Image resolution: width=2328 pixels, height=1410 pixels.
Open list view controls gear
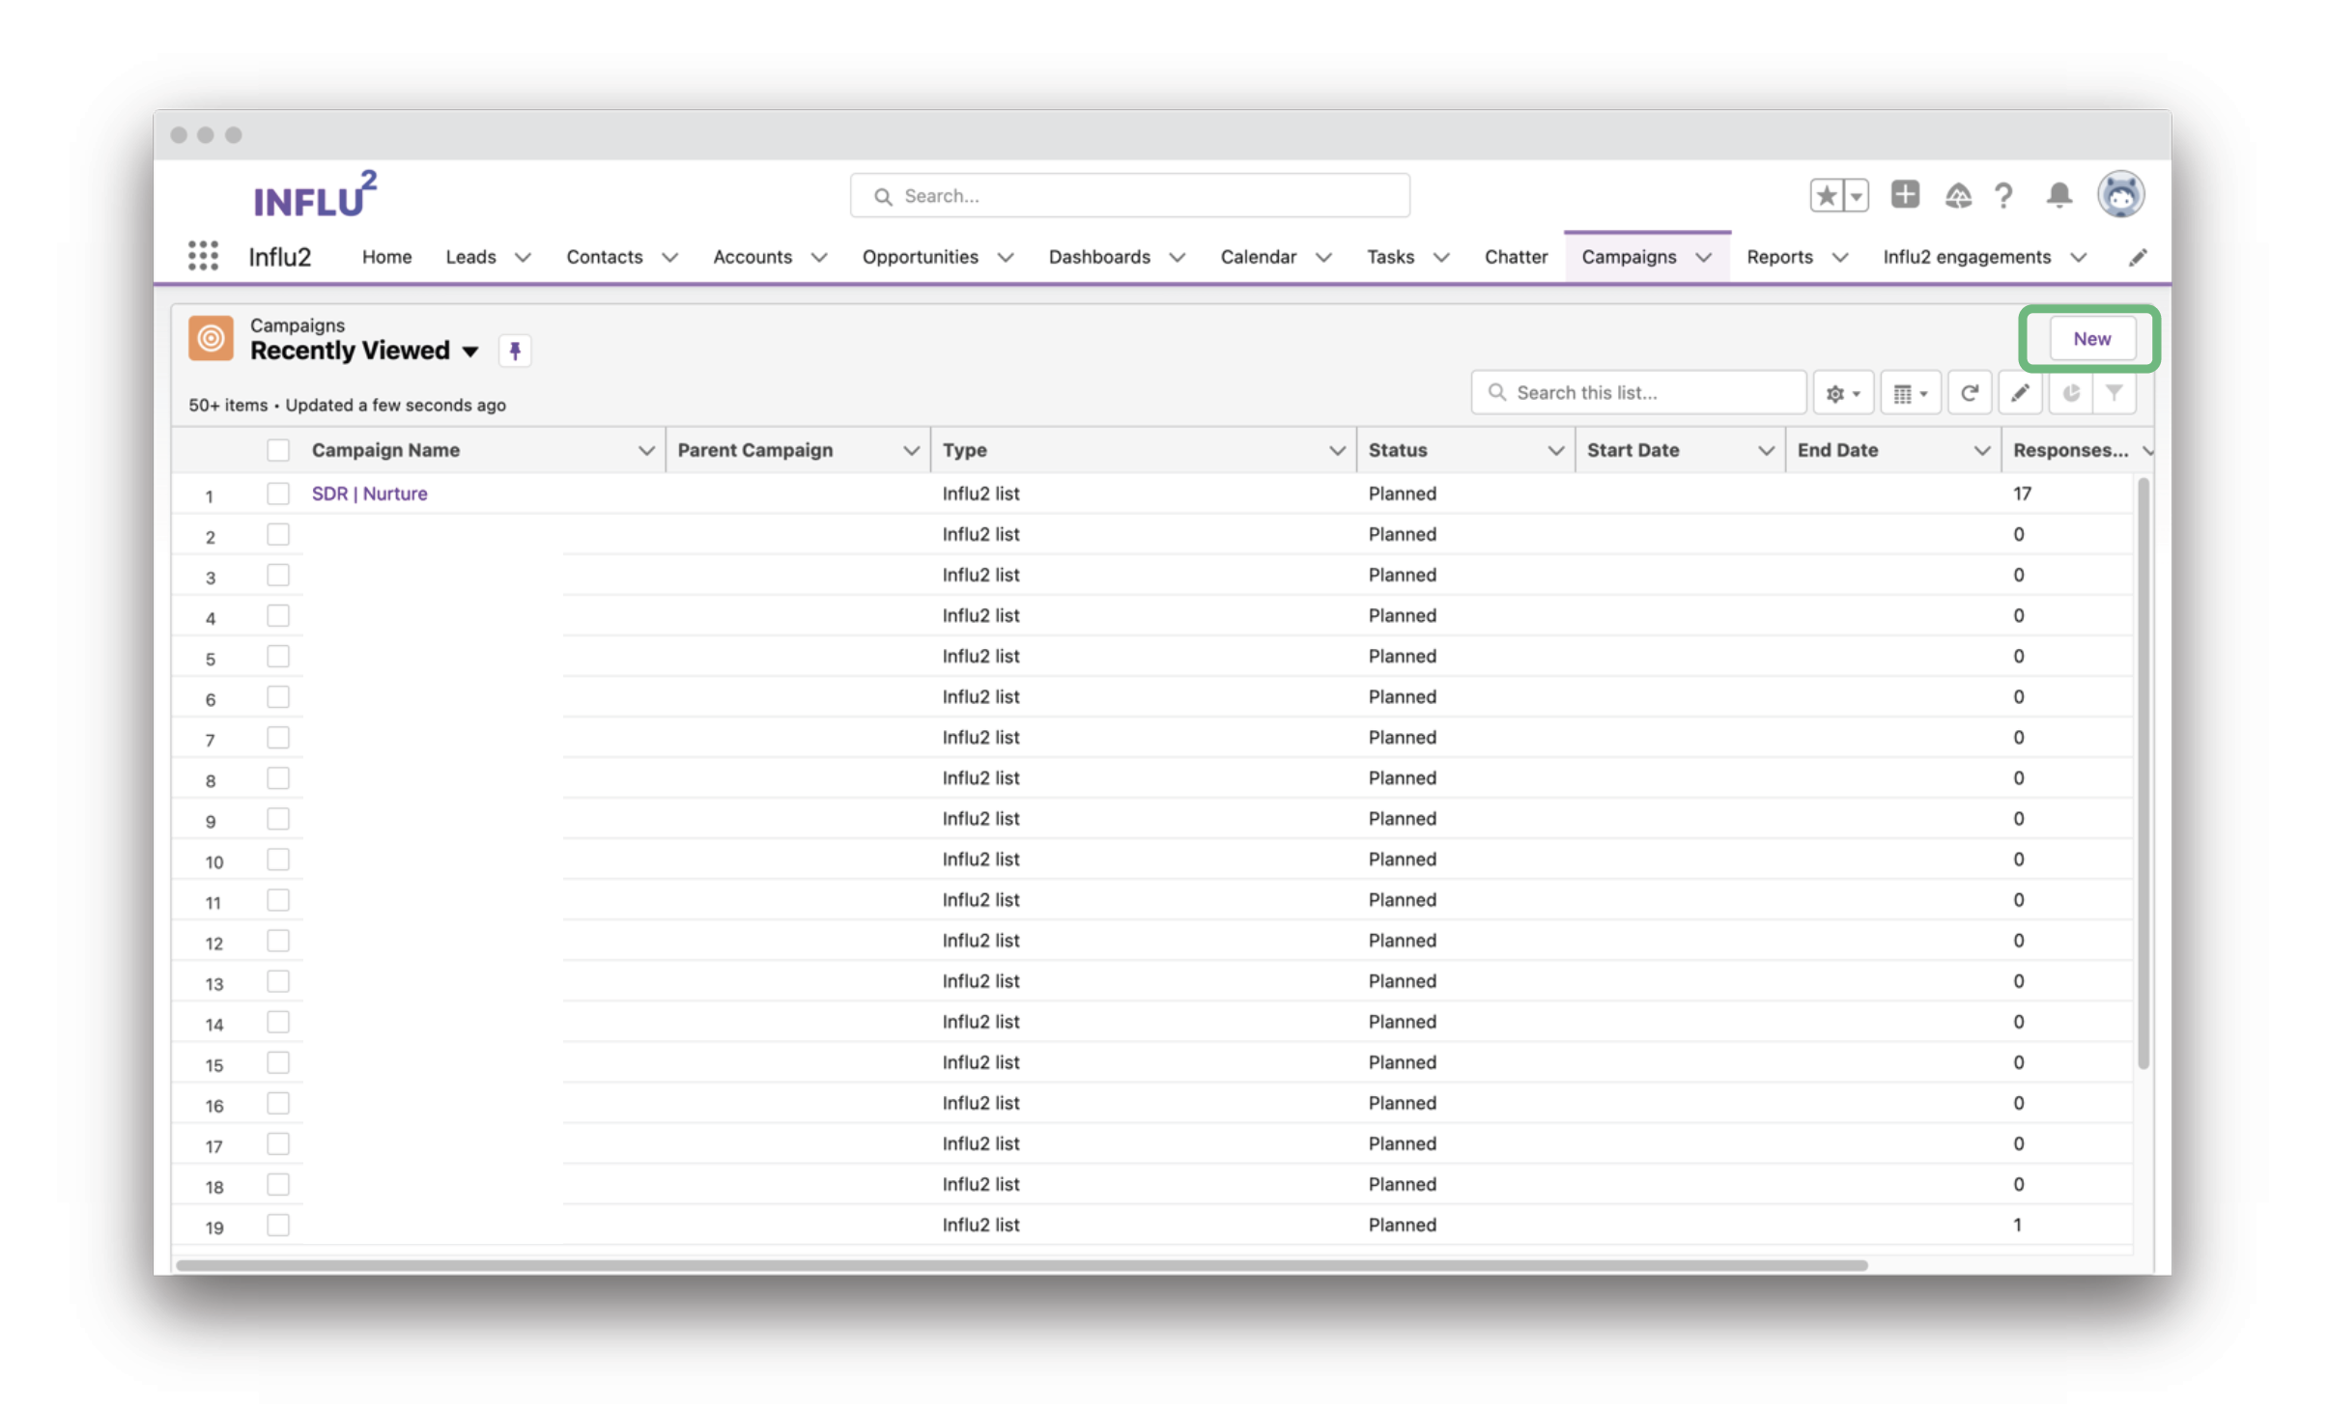pos(1842,393)
